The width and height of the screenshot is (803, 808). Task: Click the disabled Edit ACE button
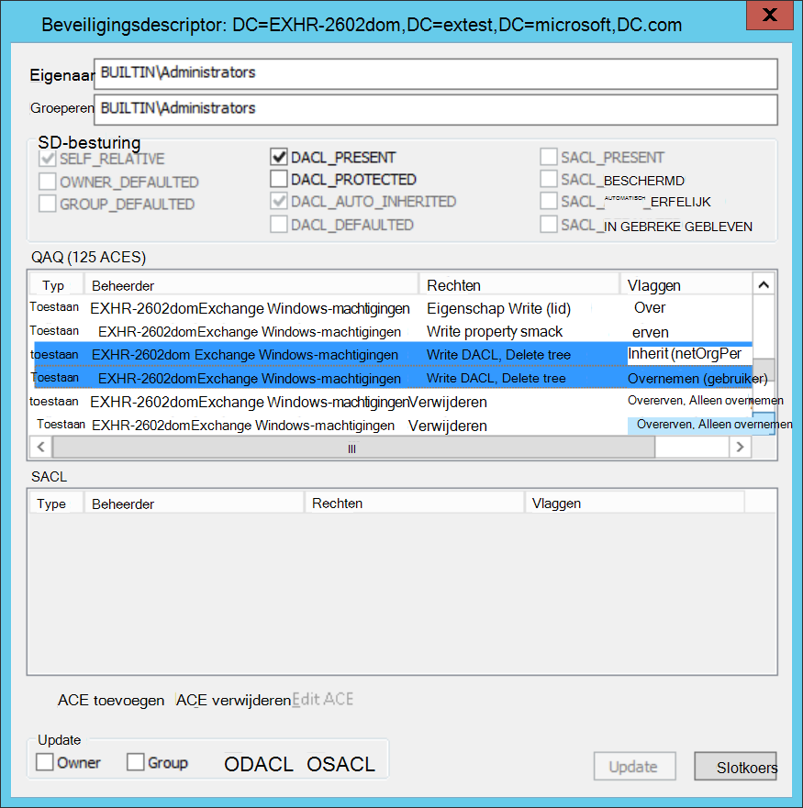[x=323, y=699]
